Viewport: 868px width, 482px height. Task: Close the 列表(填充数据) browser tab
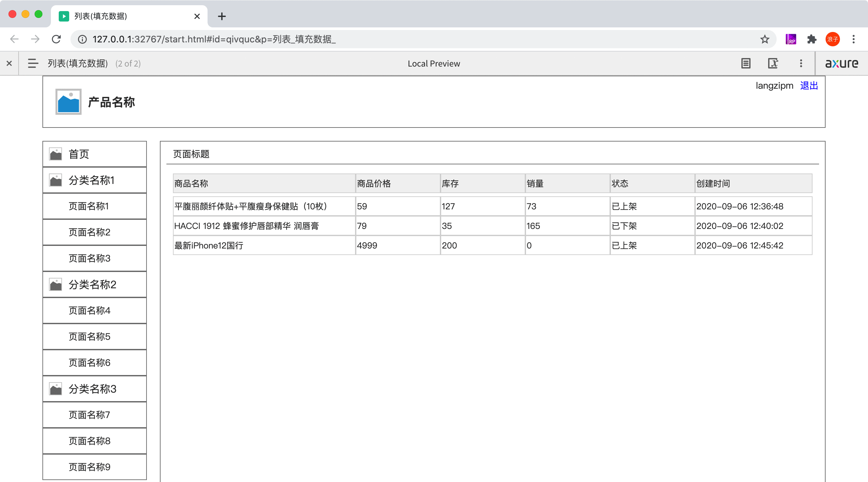(x=197, y=16)
